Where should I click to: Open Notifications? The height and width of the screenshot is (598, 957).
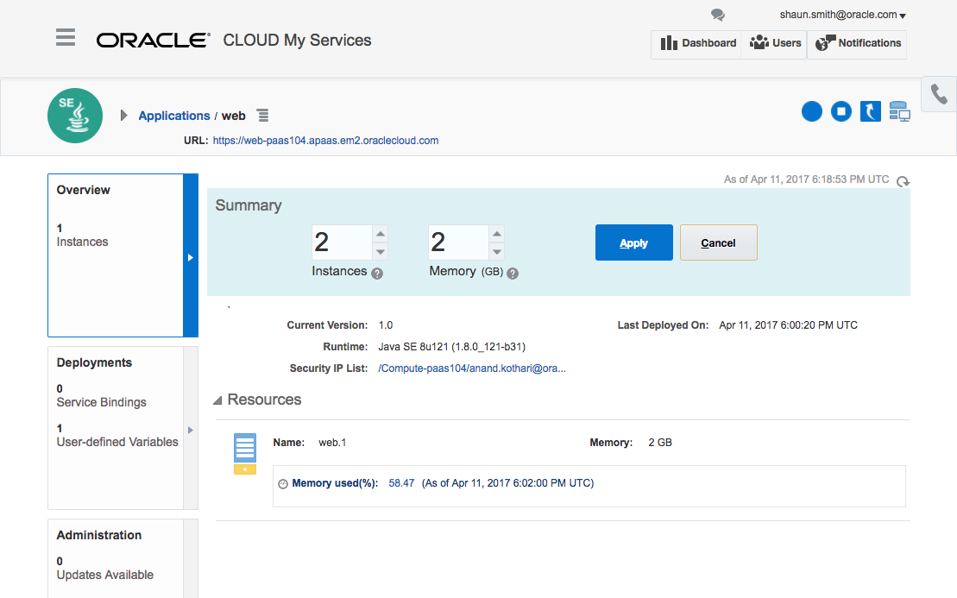point(858,43)
